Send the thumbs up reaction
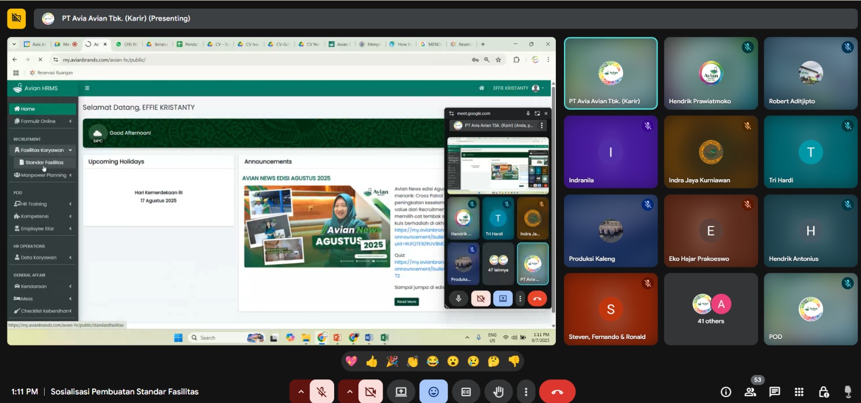This screenshot has width=861, height=403. click(x=372, y=361)
